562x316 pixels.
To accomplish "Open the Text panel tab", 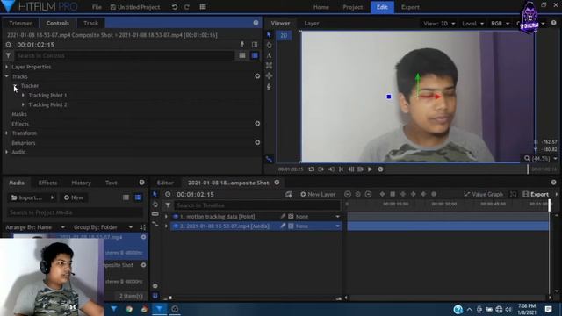I will (112, 183).
